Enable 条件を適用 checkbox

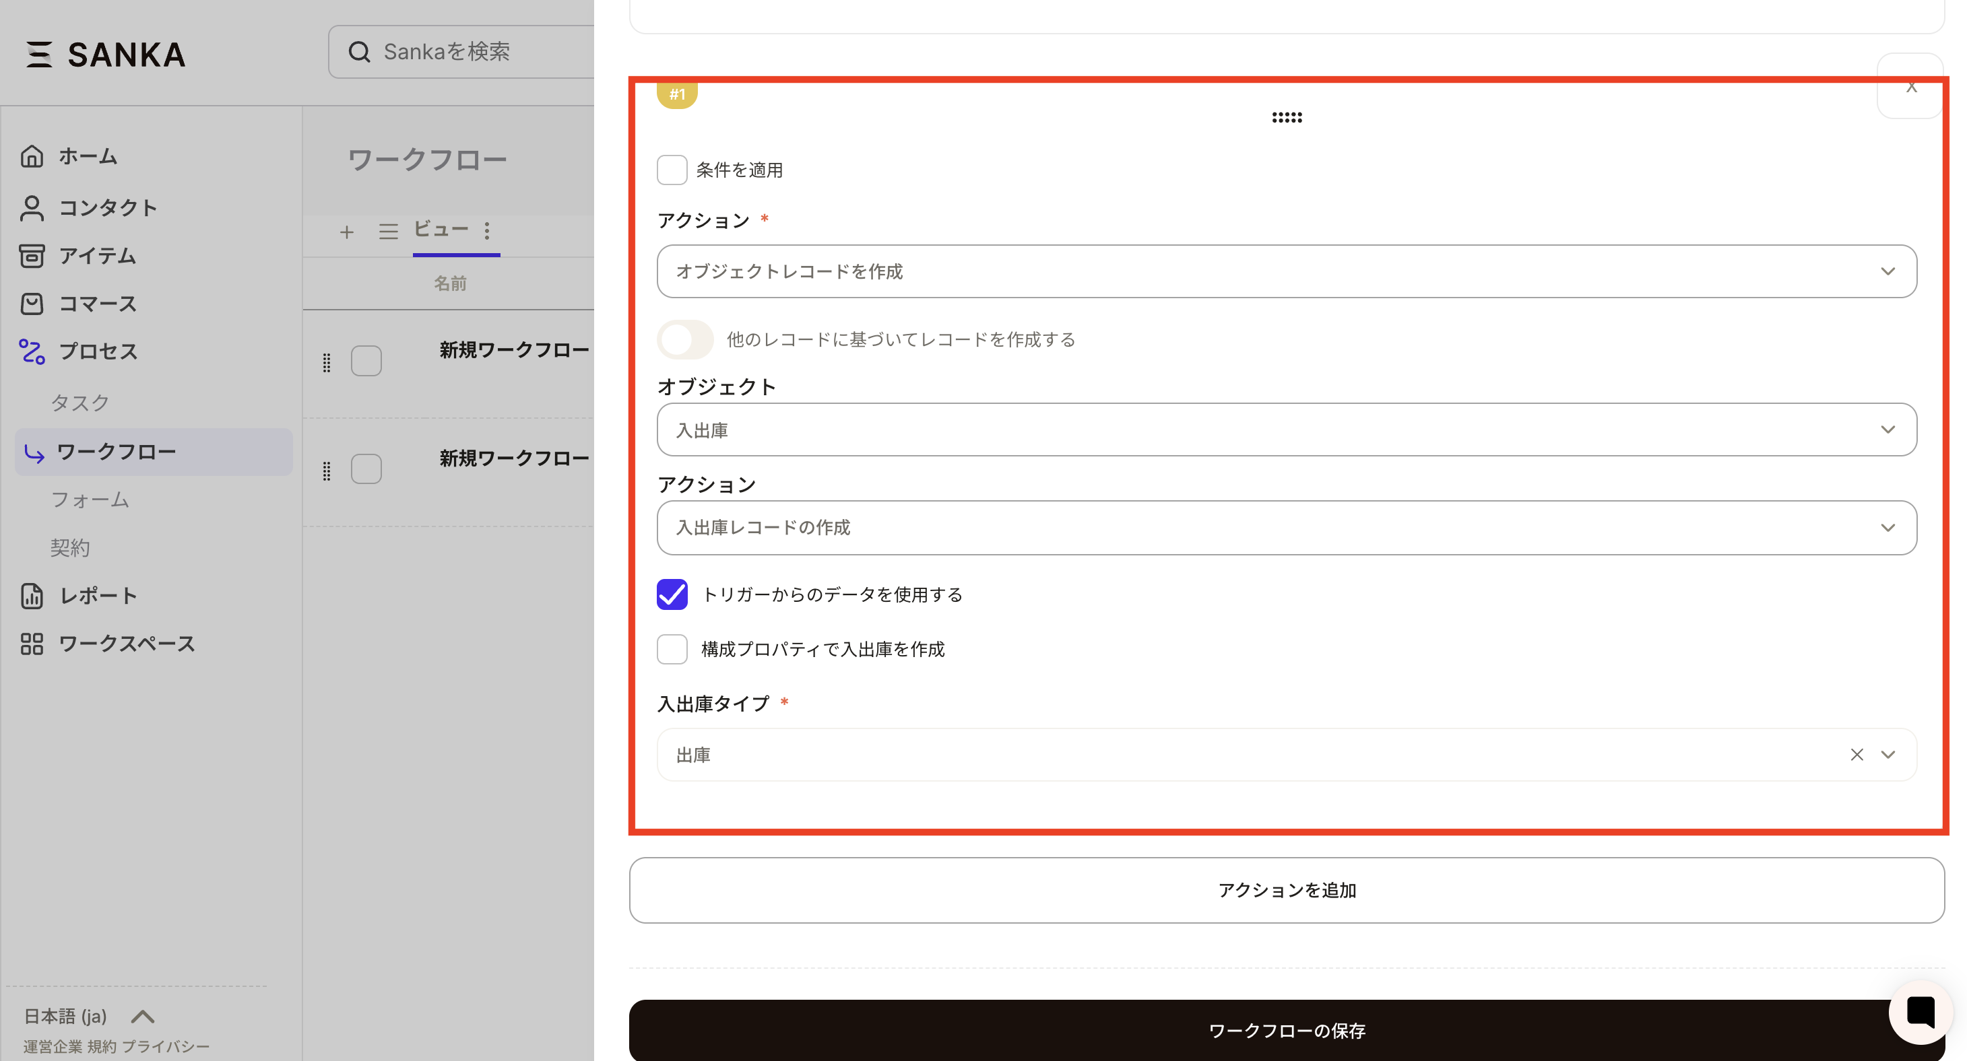click(672, 170)
